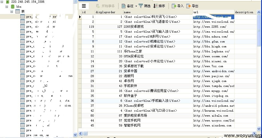Click the 导入 import button
The image size is (262, 138).
point(178,6)
